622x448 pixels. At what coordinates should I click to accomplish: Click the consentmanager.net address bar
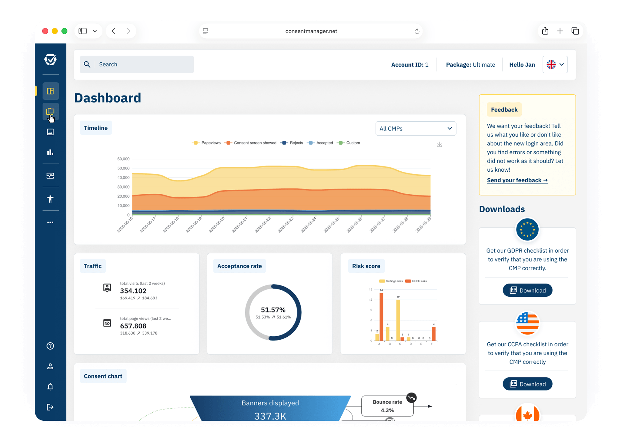(x=311, y=31)
